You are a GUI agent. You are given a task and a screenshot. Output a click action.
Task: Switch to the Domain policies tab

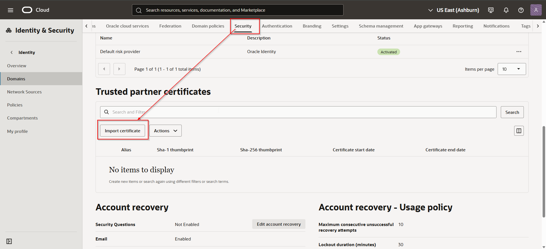click(x=208, y=26)
